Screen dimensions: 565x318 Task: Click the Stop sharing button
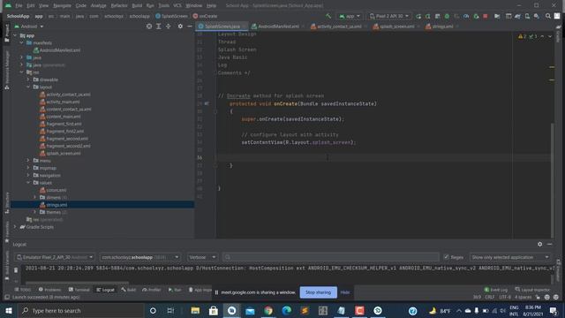click(318, 292)
